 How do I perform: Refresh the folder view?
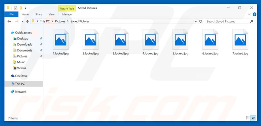tap(201, 21)
